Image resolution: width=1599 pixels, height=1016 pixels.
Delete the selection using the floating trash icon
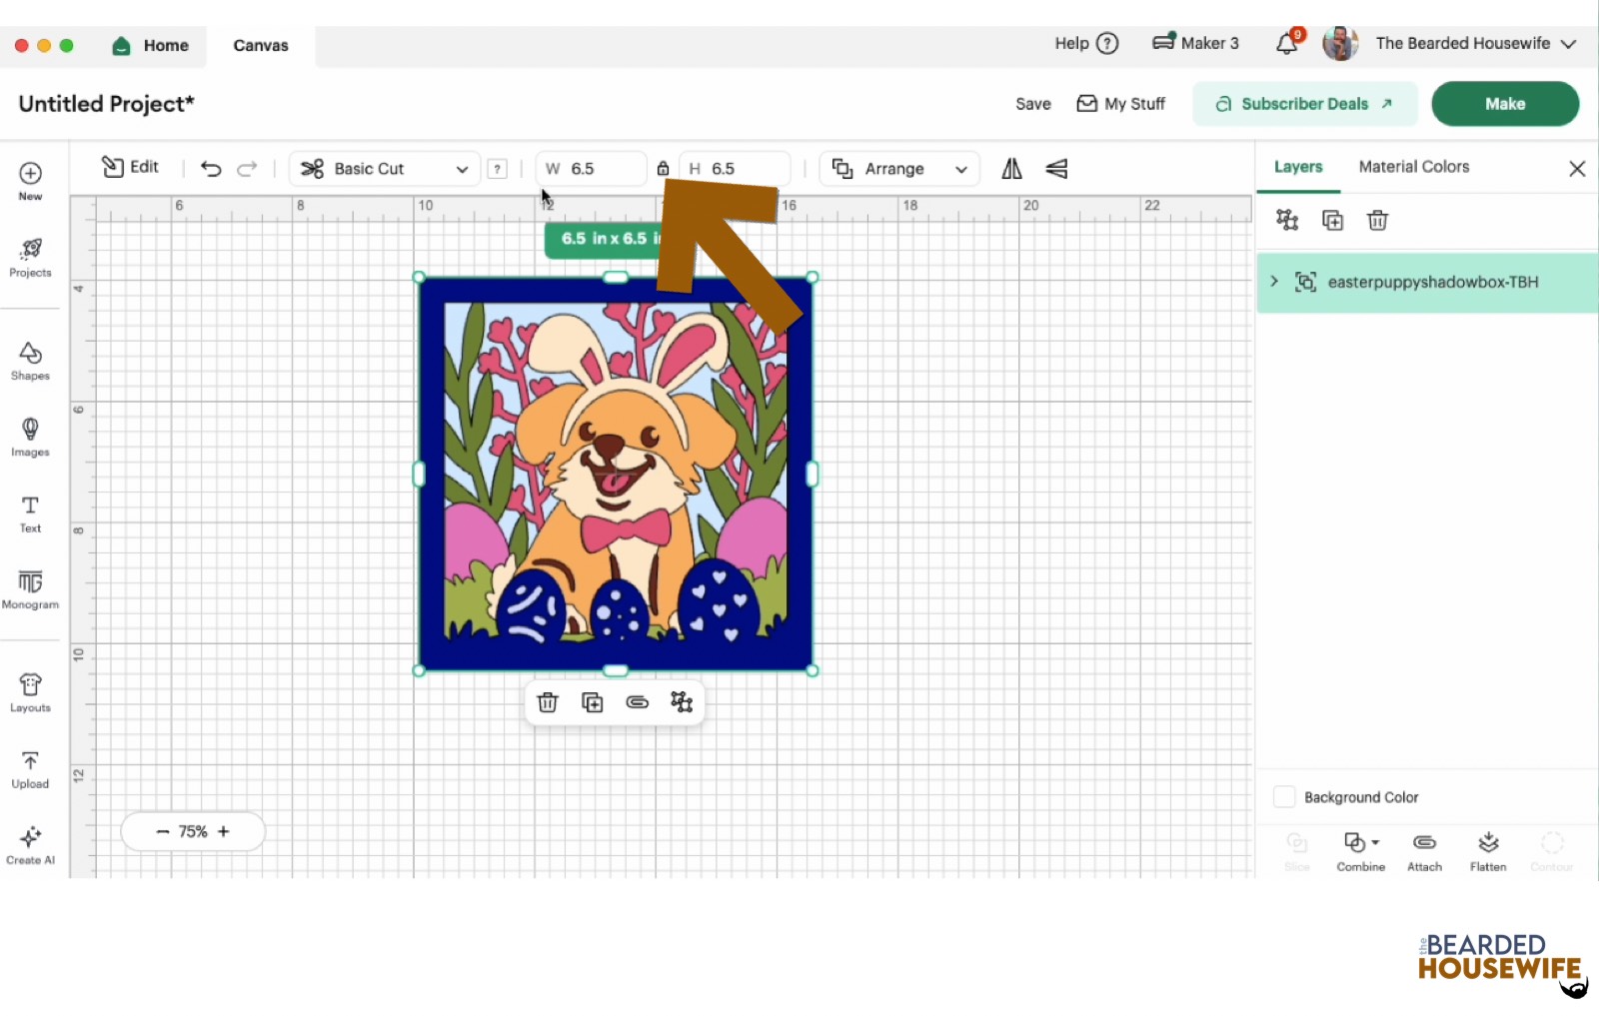tap(548, 701)
